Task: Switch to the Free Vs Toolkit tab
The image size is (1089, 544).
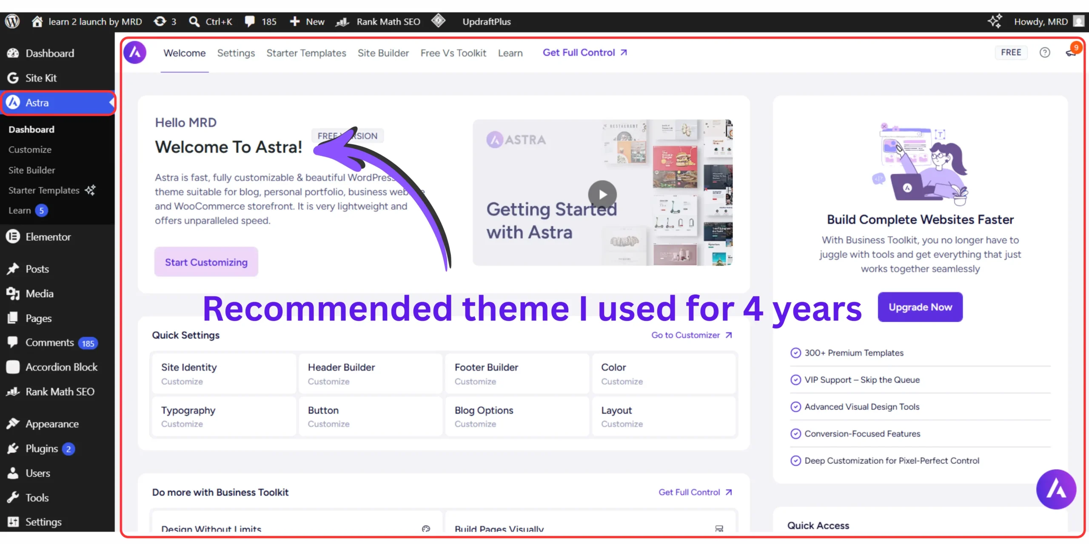Action: click(x=453, y=53)
